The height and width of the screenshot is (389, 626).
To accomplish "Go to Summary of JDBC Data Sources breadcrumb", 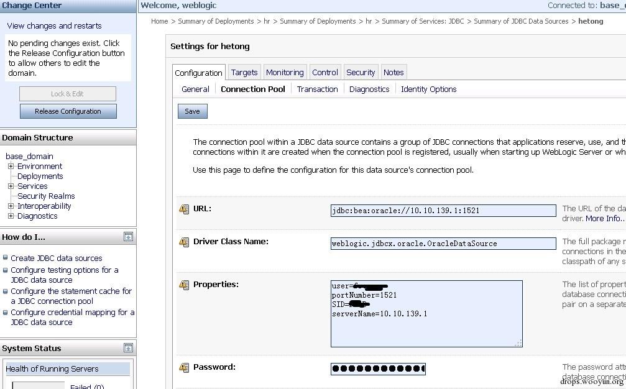I will point(521,21).
